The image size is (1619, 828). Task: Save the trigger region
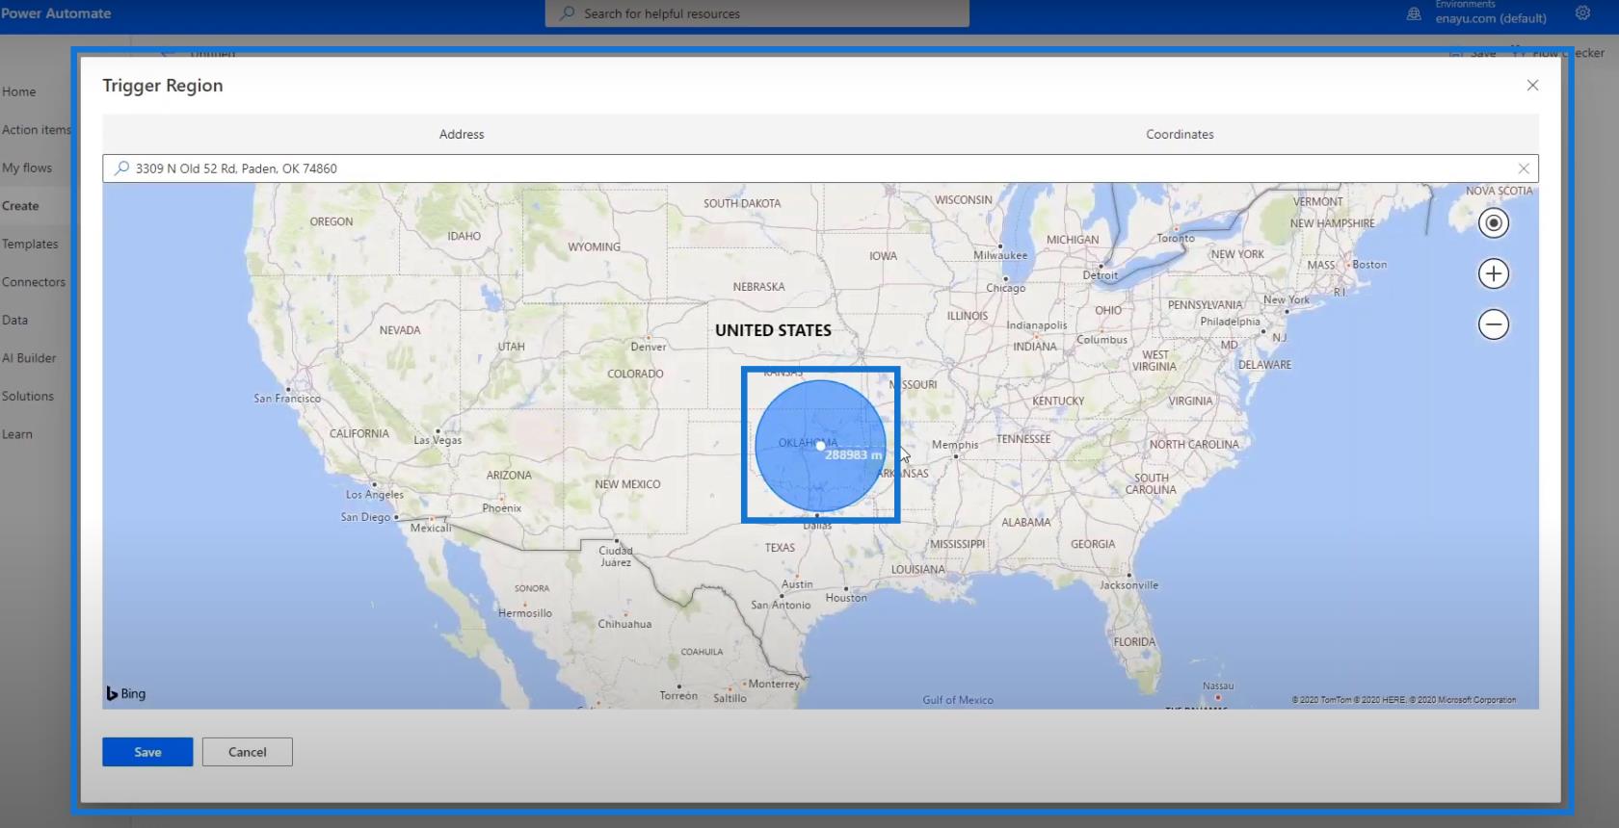[147, 752]
